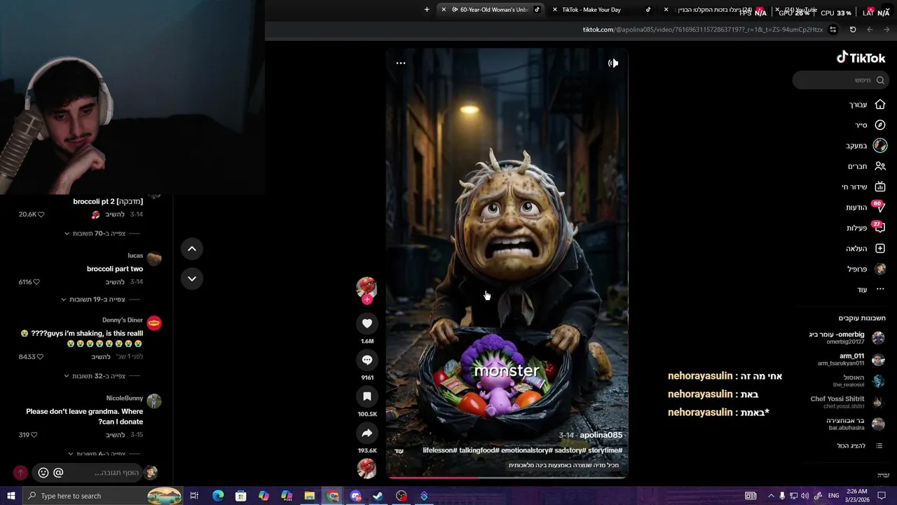Open the creator avatar above the like button

(x=367, y=287)
